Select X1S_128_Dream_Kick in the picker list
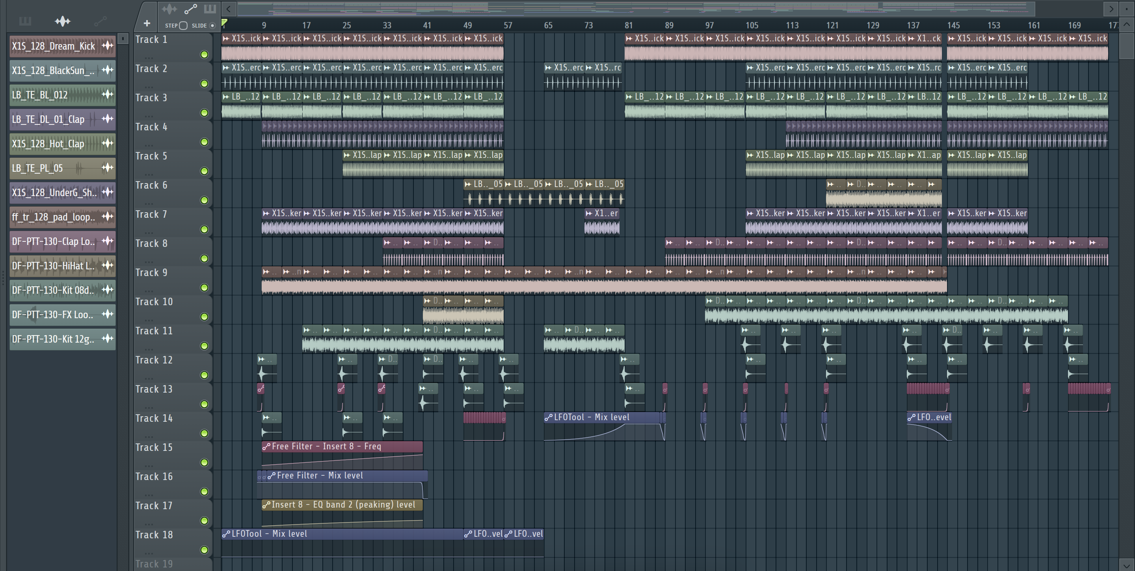 (x=63, y=46)
